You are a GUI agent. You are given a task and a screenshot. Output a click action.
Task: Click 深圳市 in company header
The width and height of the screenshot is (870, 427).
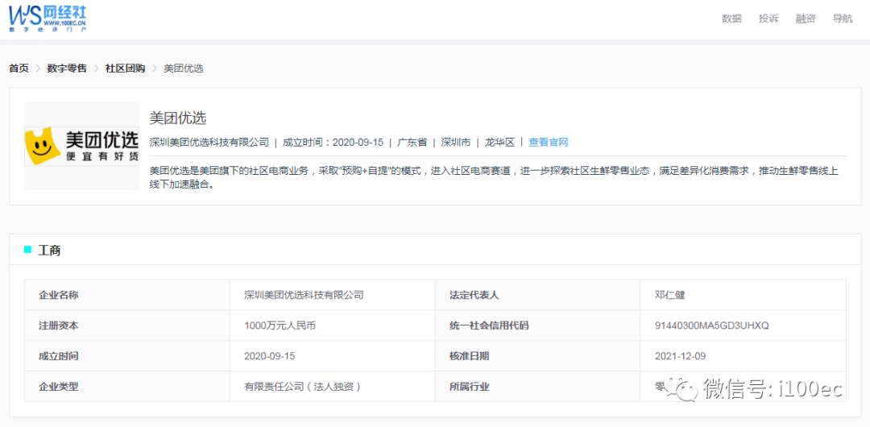point(456,142)
